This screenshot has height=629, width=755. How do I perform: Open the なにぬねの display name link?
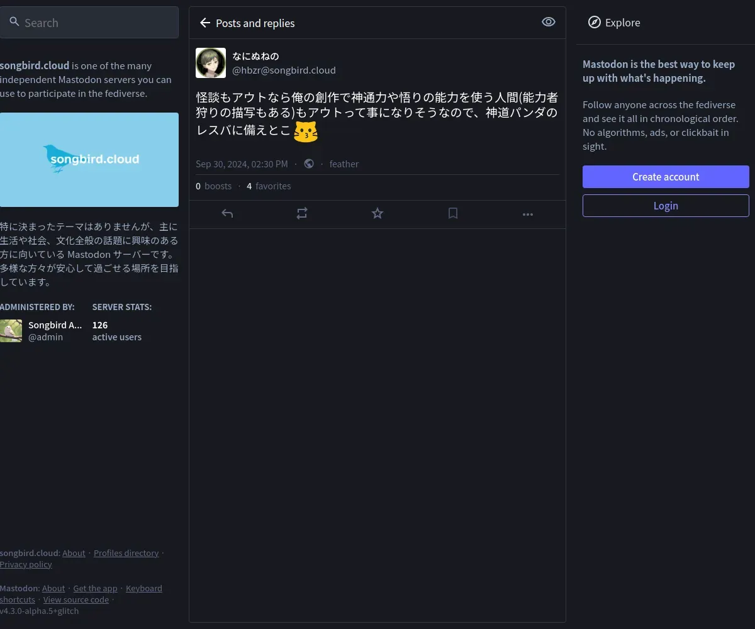(255, 56)
